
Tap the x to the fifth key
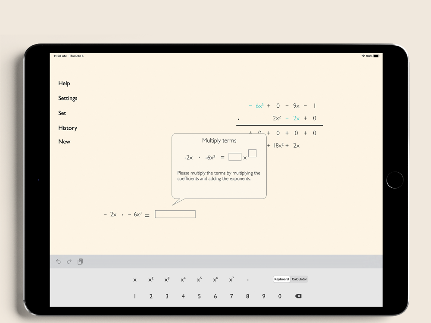(x=199, y=280)
